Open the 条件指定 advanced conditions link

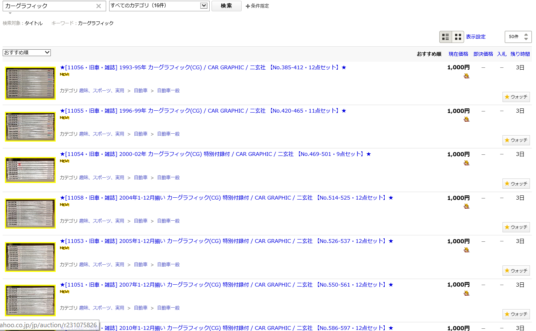[257, 6]
